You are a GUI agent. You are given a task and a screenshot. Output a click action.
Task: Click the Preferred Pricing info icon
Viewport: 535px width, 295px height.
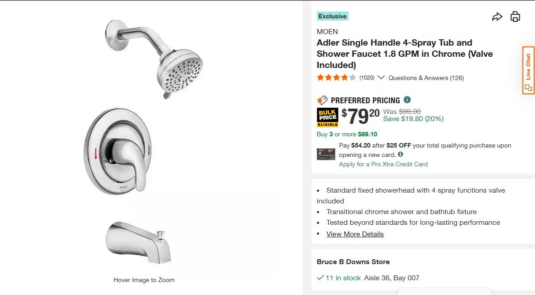(407, 100)
